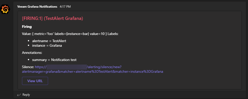The height and width of the screenshot is (99, 248).
Task: Click the second line of silence link
Action: [93, 72]
